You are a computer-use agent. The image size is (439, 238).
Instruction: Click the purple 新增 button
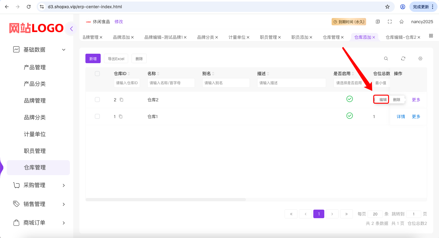pos(93,59)
